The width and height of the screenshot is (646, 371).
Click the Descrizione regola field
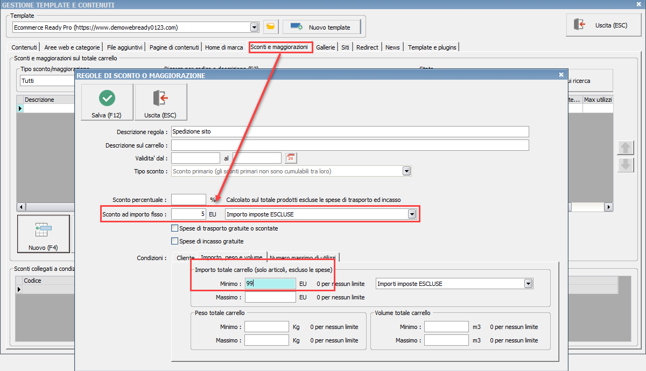350,131
